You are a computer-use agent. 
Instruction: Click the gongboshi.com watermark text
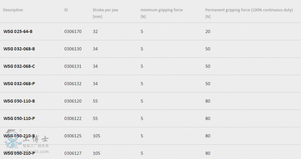(26, 152)
